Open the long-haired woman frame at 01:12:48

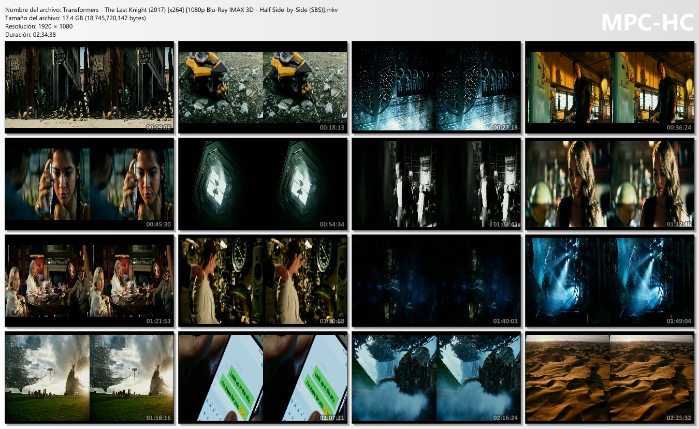pyautogui.click(x=609, y=184)
